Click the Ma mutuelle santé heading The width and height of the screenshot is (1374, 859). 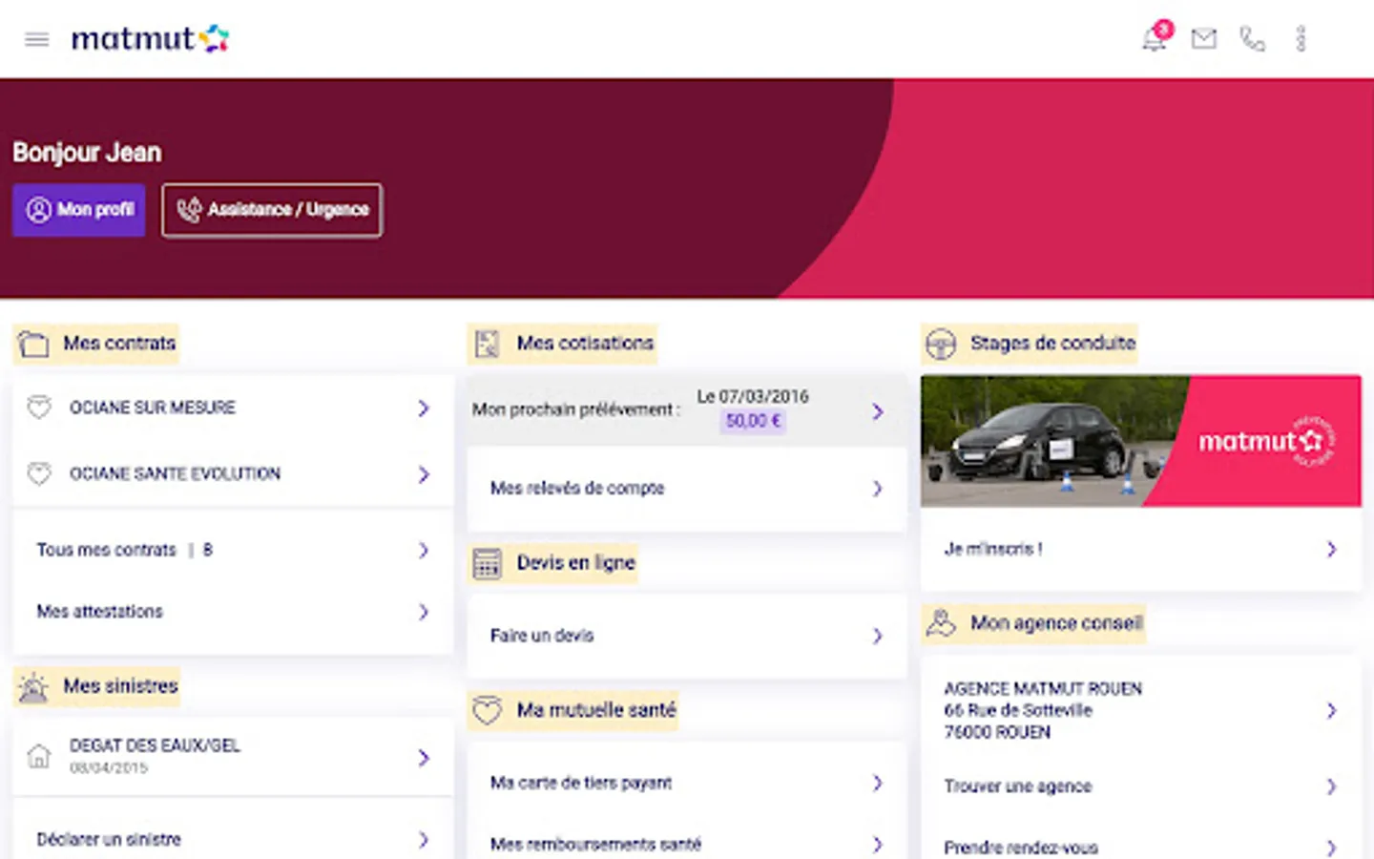[596, 710]
